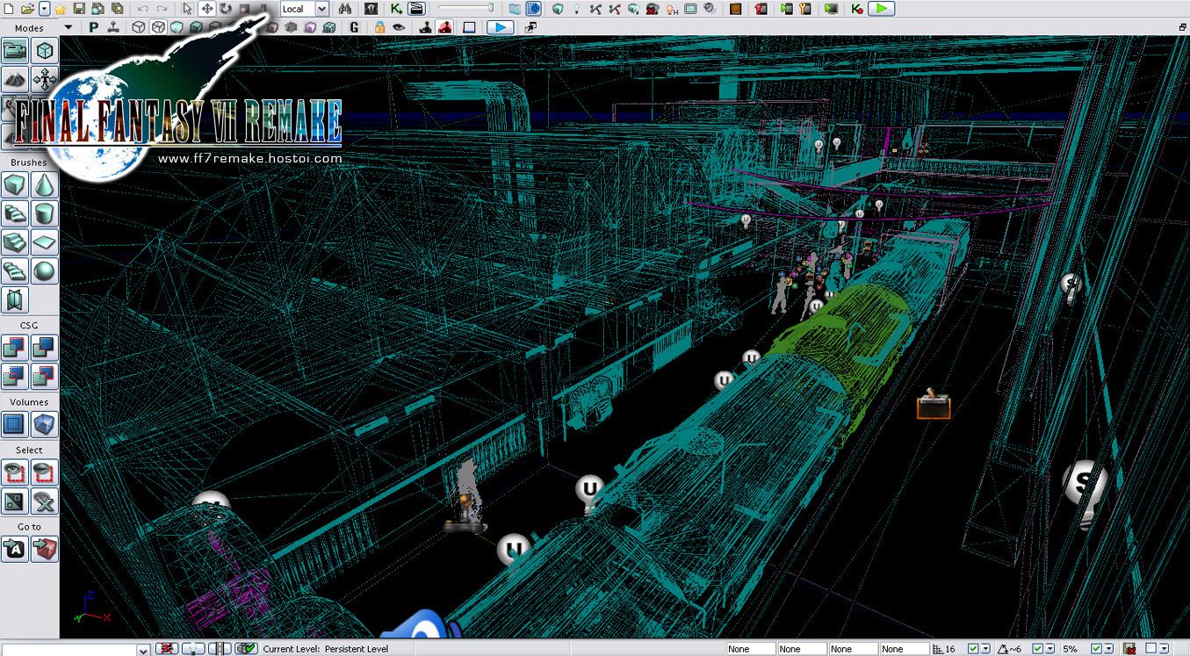
Task: Click CSG Intersect button
Action: point(16,376)
